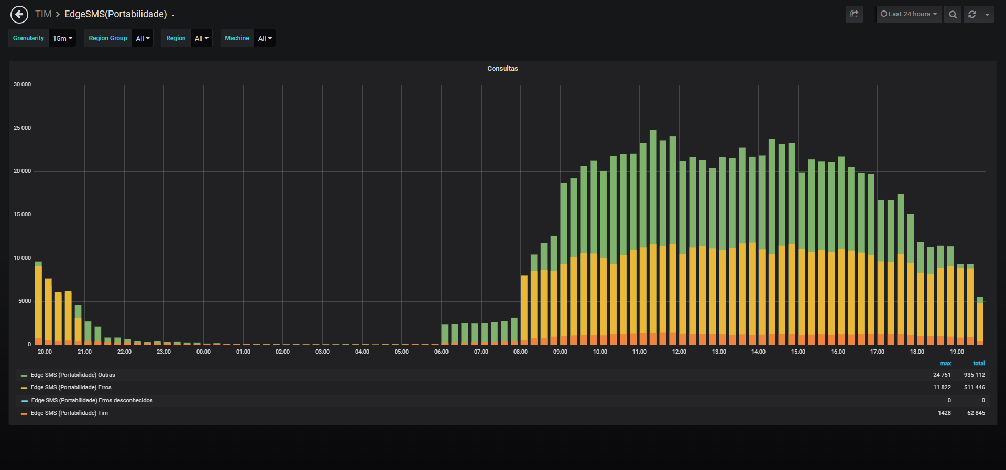Image resolution: width=1006 pixels, height=470 pixels.
Task: Click the zoom out magnifier icon
Action: tap(953, 14)
